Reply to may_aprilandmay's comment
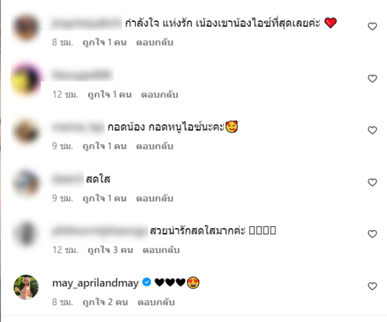The width and height of the screenshot is (387, 322). coord(156,302)
